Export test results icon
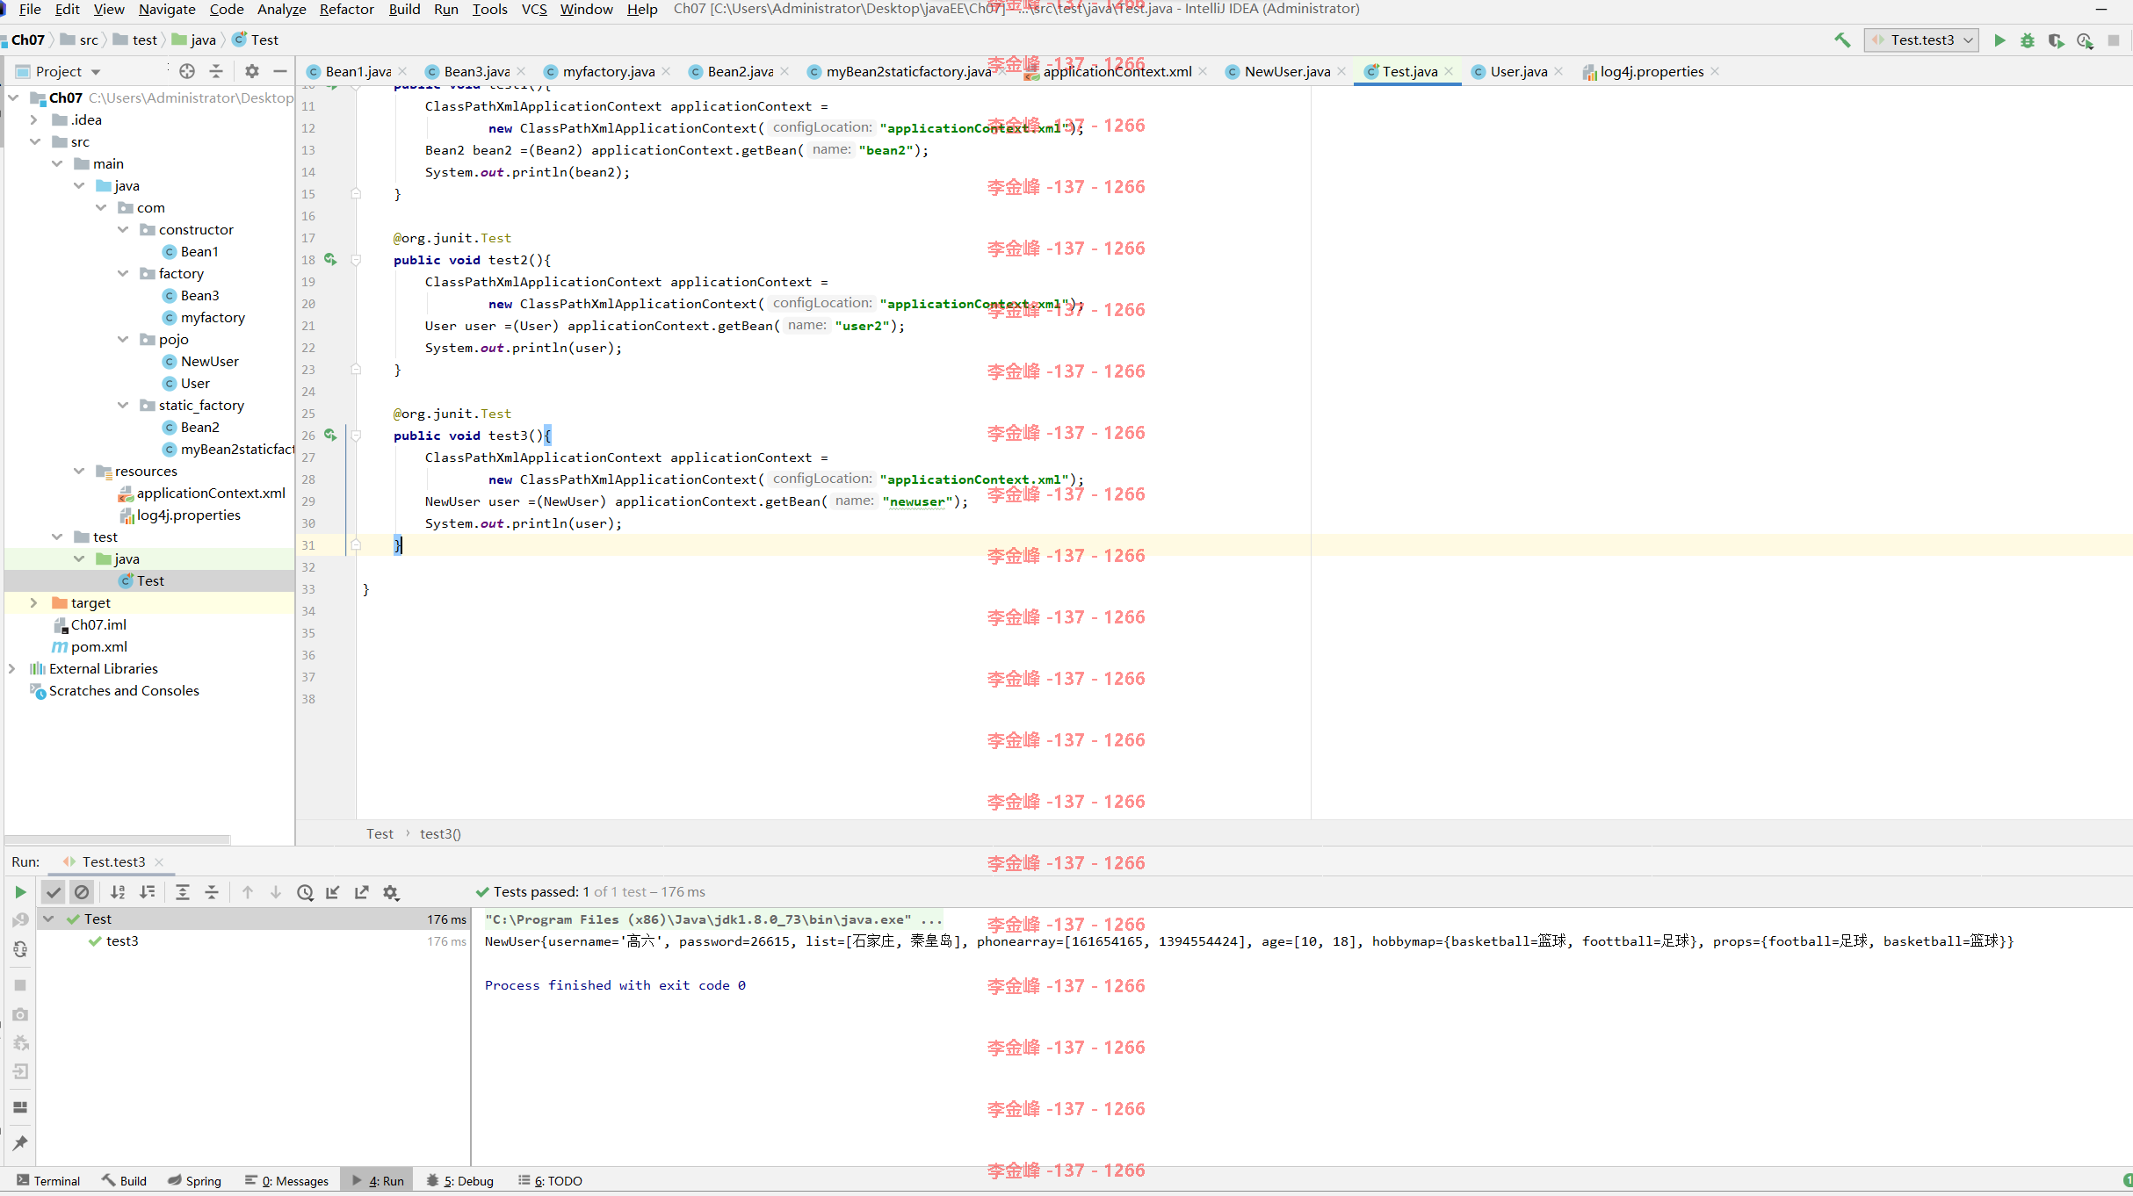The image size is (2133, 1196). tap(361, 892)
